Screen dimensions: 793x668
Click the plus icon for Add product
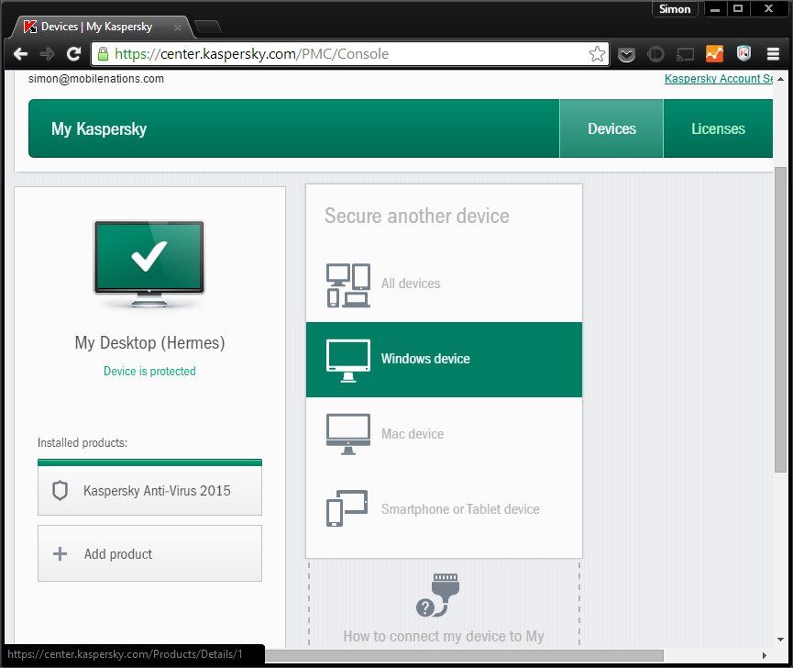click(60, 553)
